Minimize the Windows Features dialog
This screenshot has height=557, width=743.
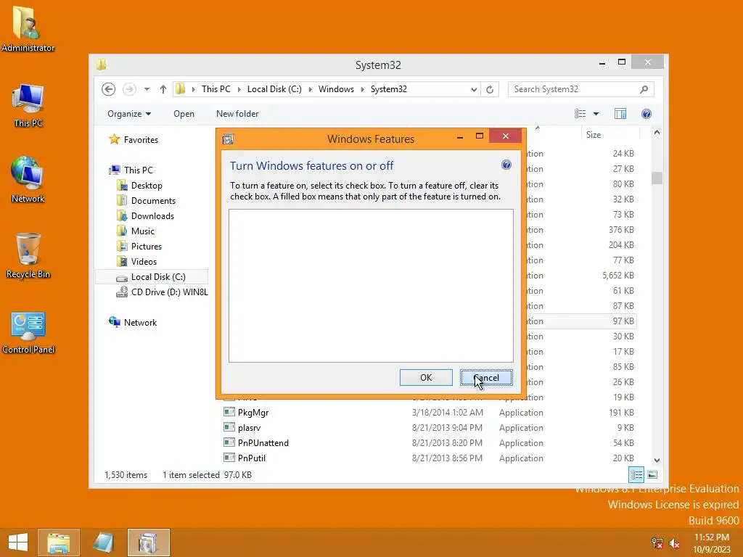pos(459,136)
